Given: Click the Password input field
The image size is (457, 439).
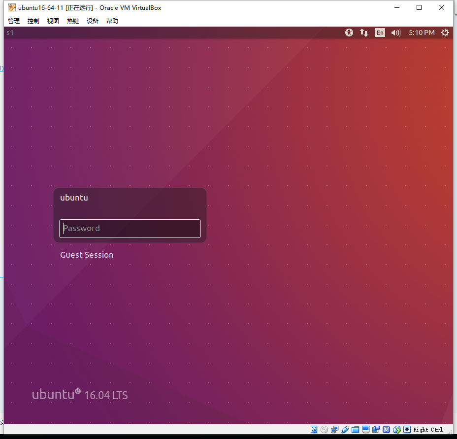Looking at the screenshot, I should pyautogui.click(x=130, y=229).
